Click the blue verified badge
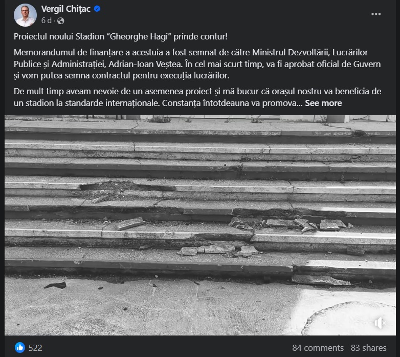 click(97, 9)
